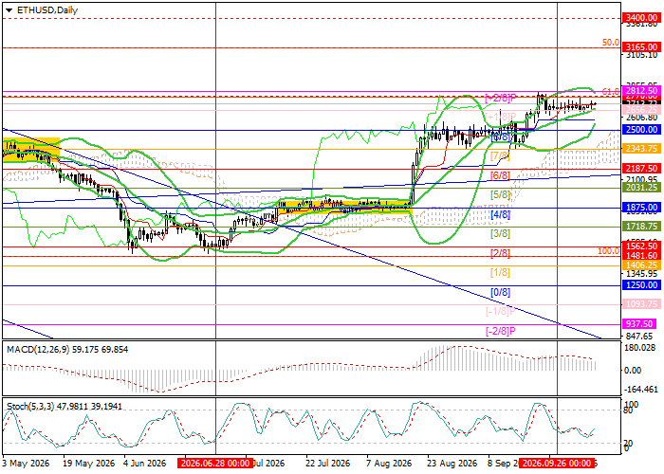
Task: Select the red 2187.50 price label
Action: coord(641,169)
